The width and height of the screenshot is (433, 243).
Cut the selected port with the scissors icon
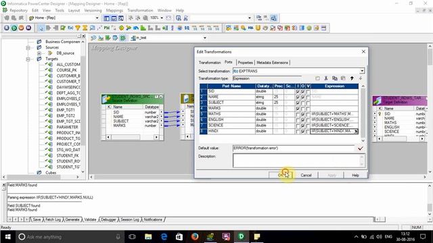coord(326,78)
